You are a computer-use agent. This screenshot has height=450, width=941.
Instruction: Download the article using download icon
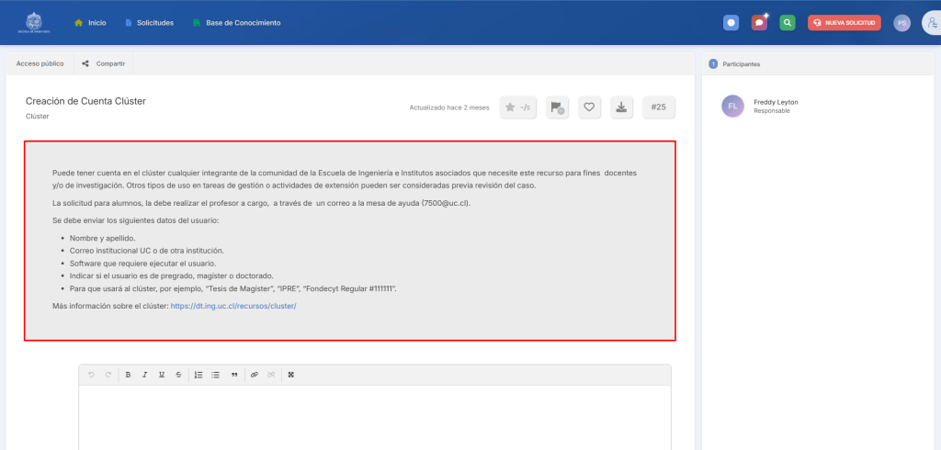tap(622, 107)
